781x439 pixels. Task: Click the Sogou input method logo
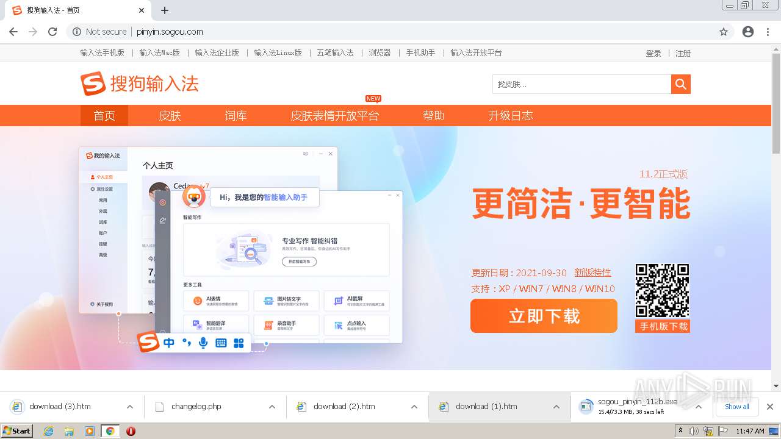point(140,84)
